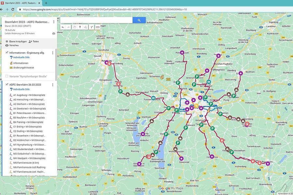Image resolution: width=293 pixels, height=195 pixels.
Task: Click the 'Teilen' share button
Action: (x=34, y=41)
